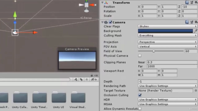
Task: Click the Background color swatch
Action: tap(166, 31)
